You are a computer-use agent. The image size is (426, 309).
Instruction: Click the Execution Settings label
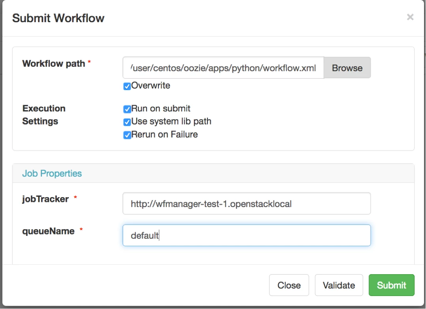[x=44, y=115]
